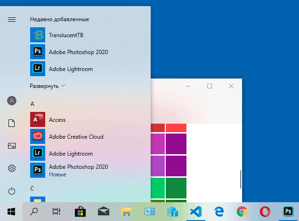
Task: Launch Google Chrome from the taskbar
Action: [x=242, y=211]
